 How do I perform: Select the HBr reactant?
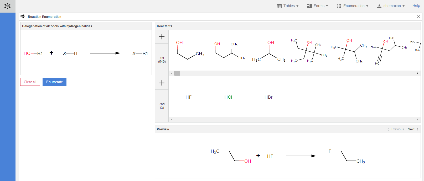[268, 97]
